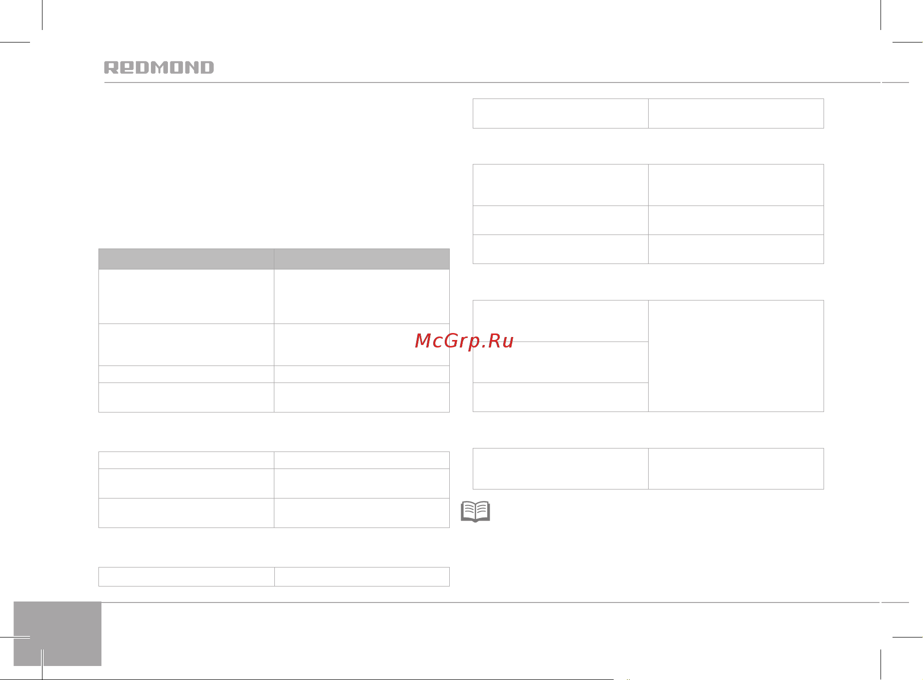Screen dimensions: 923x680
Task: Click the first stacked cell beside the tall merged cell
Action: tap(561, 321)
